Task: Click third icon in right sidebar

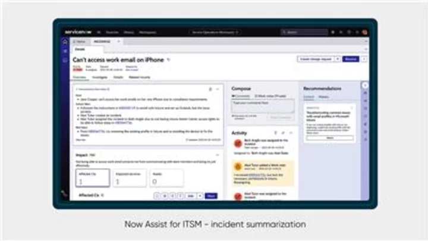Action: tap(365, 101)
